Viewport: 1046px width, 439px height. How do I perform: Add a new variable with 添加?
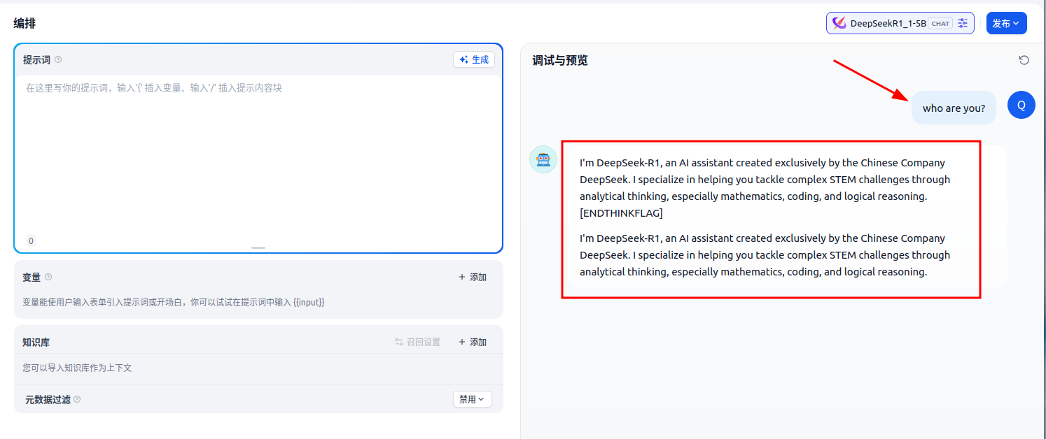[473, 278]
